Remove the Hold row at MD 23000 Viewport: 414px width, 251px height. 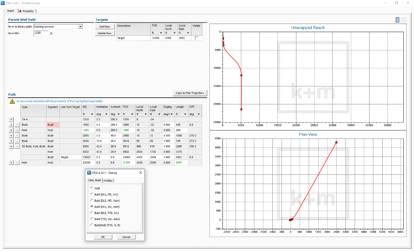[x=17, y=163]
